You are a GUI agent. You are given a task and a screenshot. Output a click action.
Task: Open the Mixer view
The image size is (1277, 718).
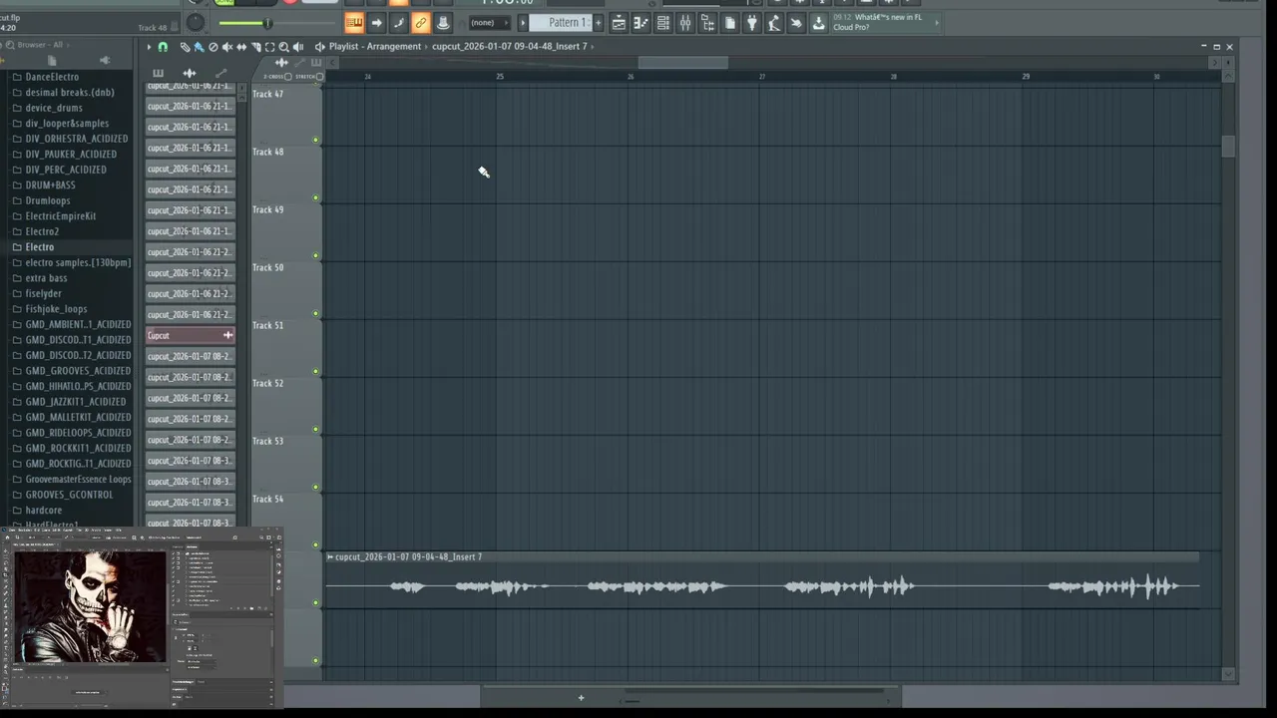685,23
